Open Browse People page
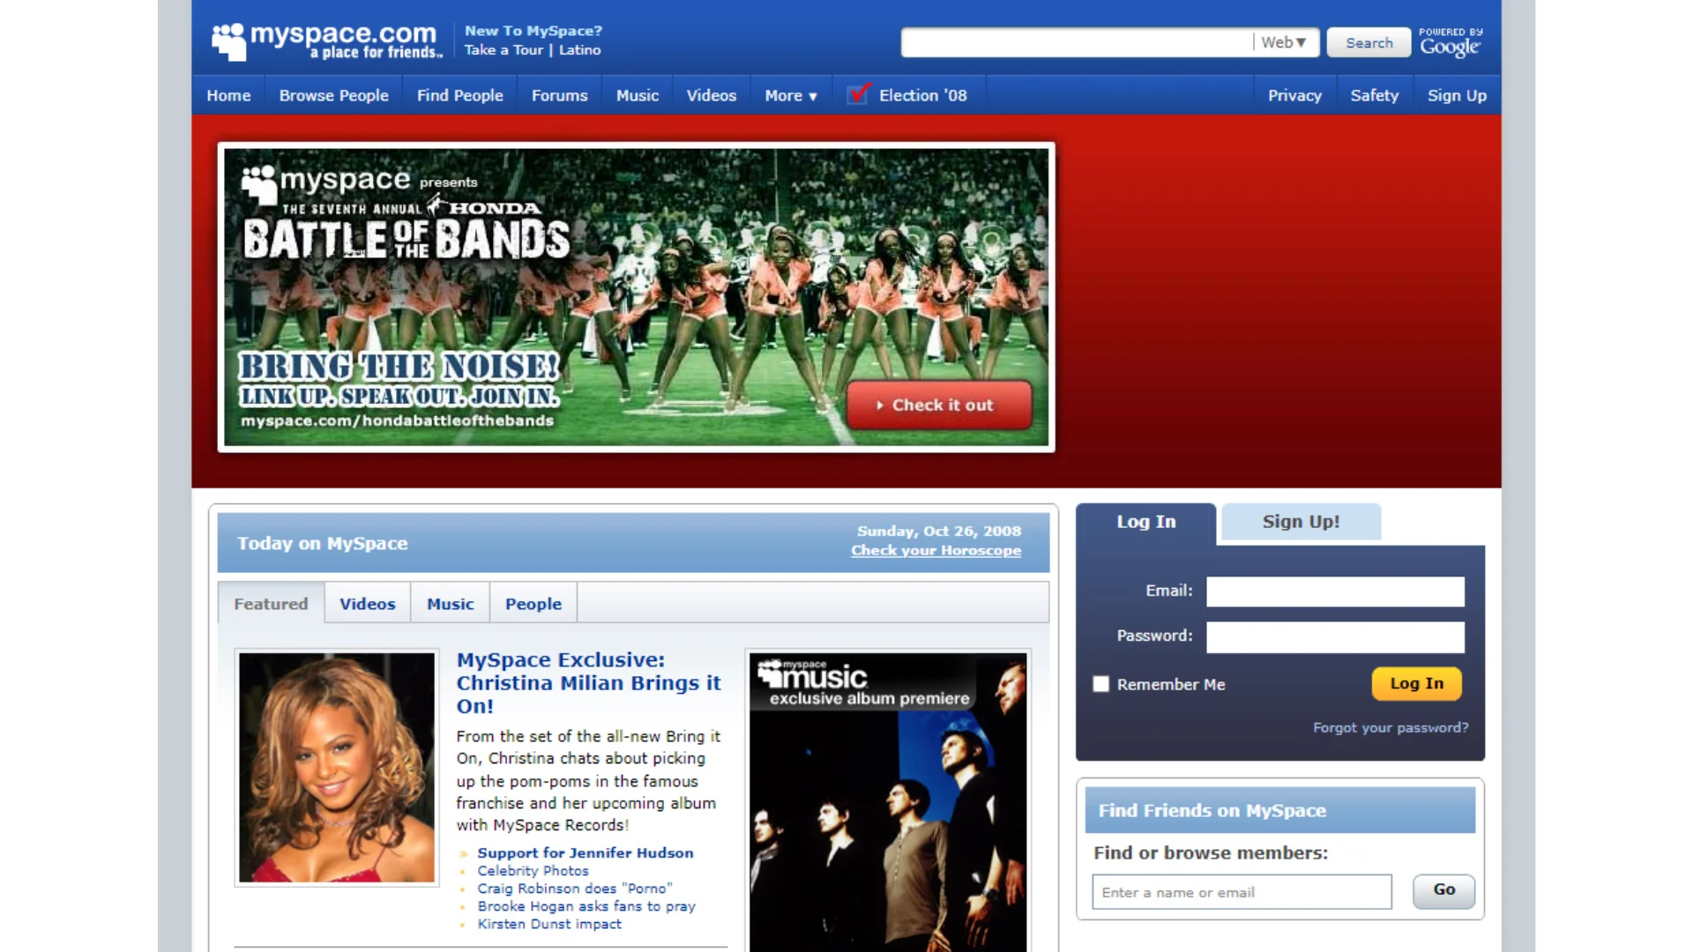The image size is (1693, 952). point(333,95)
